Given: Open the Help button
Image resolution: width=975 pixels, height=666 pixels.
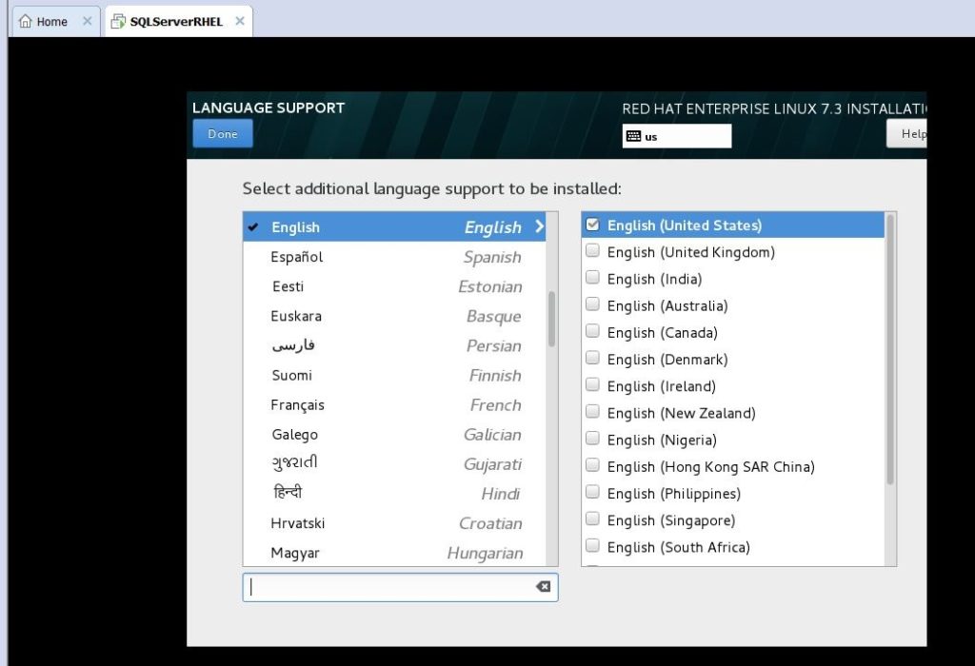Looking at the screenshot, I should point(911,134).
